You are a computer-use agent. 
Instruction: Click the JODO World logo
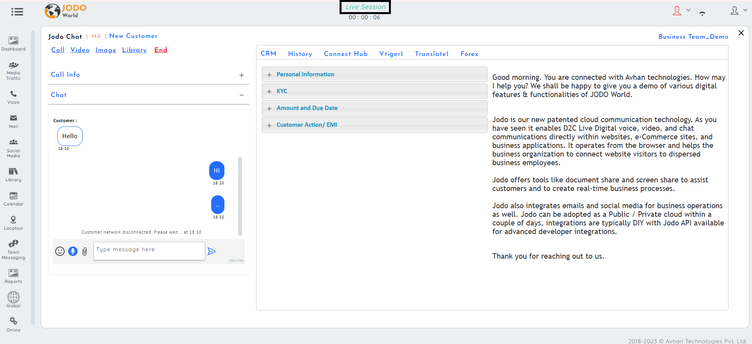tap(65, 11)
